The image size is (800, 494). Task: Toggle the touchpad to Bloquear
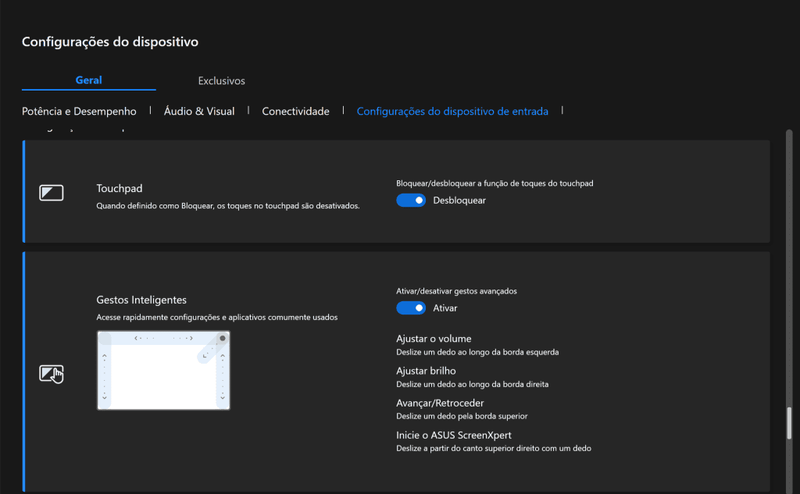(x=411, y=201)
